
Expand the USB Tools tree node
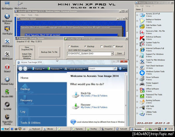(x=137, y=107)
